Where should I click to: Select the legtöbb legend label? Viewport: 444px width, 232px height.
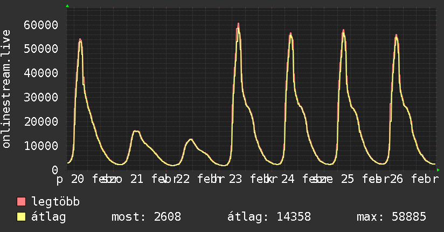click(x=55, y=202)
